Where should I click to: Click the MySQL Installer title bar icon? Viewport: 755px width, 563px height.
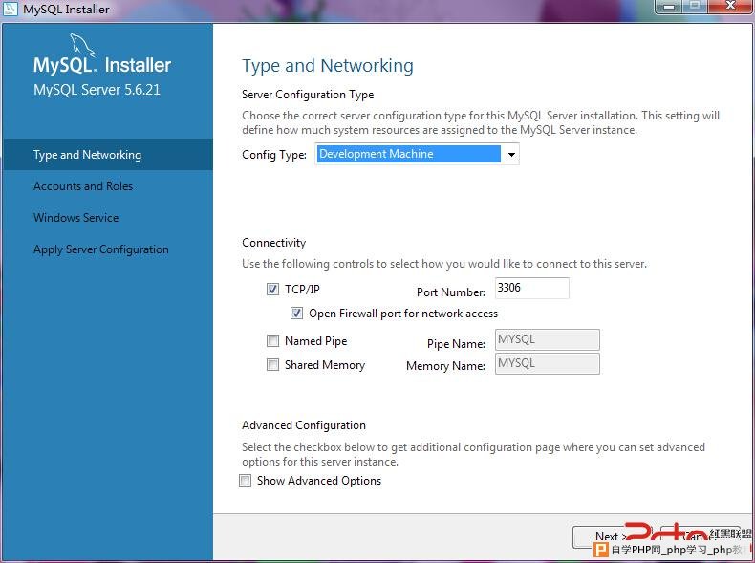pos(11,9)
